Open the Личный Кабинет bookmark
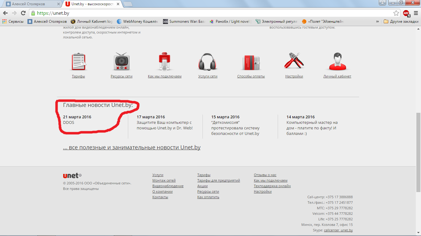This screenshot has height=236, width=421. [x=92, y=22]
